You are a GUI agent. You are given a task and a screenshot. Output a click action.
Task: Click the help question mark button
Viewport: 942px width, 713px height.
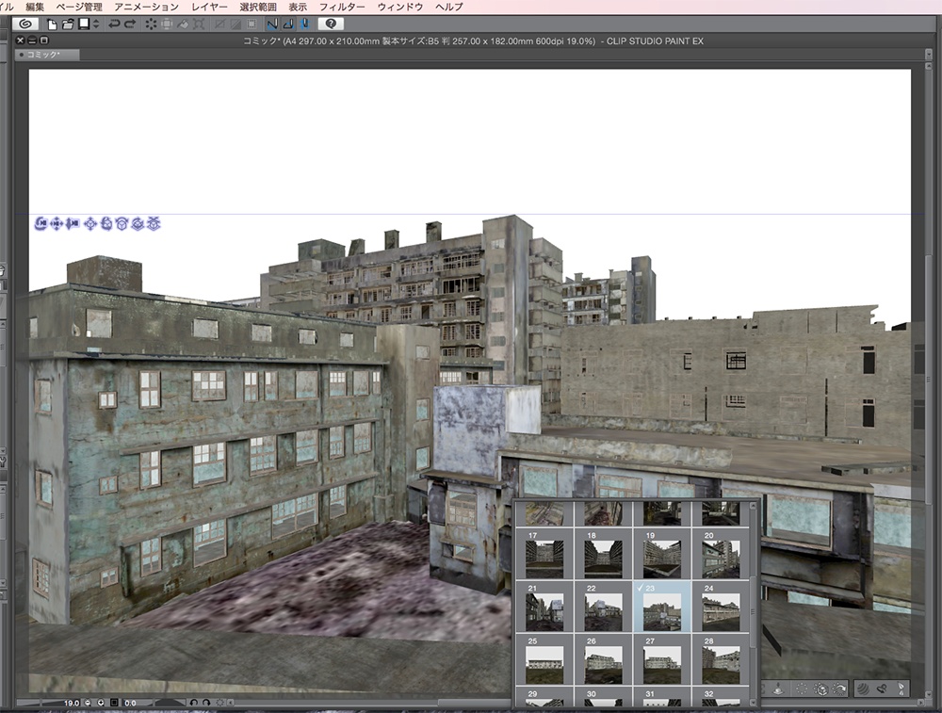coord(331,24)
